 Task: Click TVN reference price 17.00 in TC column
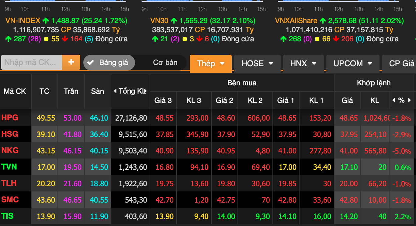click(x=46, y=167)
